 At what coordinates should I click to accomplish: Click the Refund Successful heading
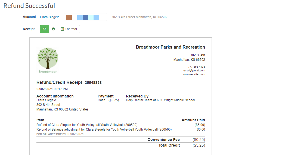pyautogui.click(x=29, y=6)
